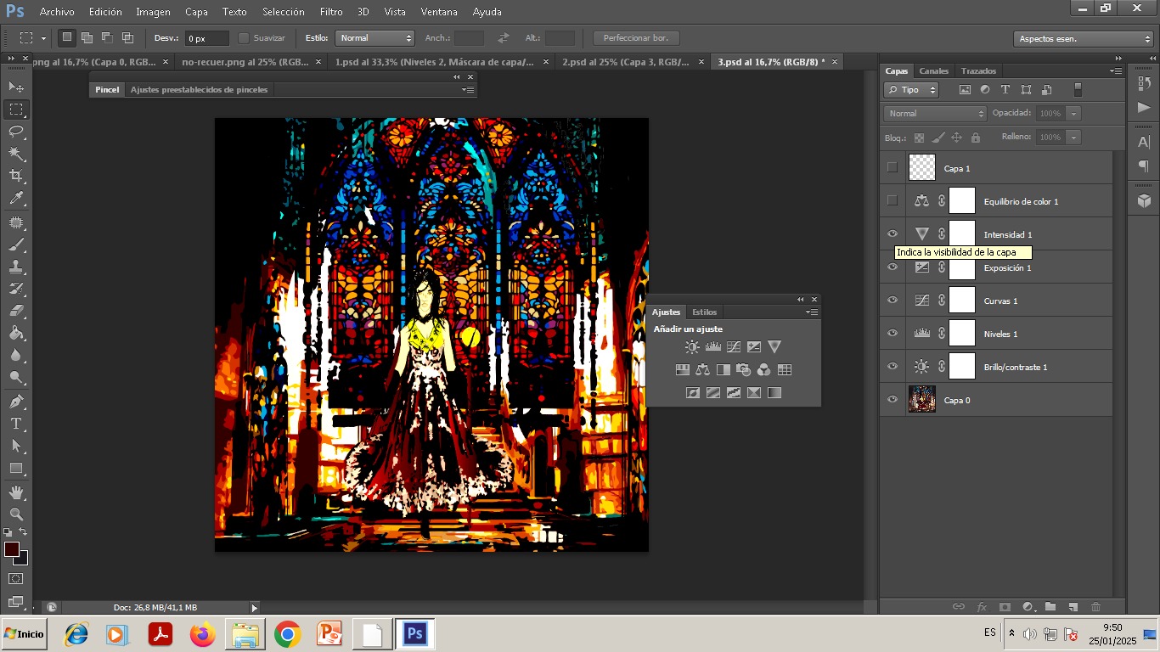Select the Clone Stamp tool
This screenshot has height=652, width=1160.
point(16,267)
